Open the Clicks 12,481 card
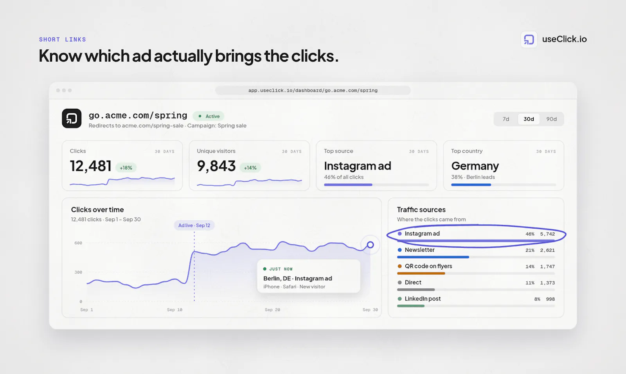626x374 pixels. tap(122, 166)
